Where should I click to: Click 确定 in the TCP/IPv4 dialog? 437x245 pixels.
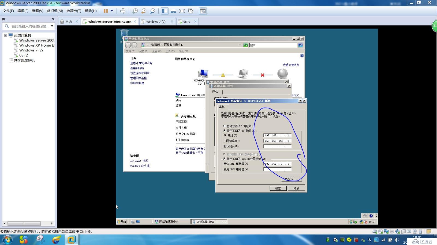coord(278,188)
